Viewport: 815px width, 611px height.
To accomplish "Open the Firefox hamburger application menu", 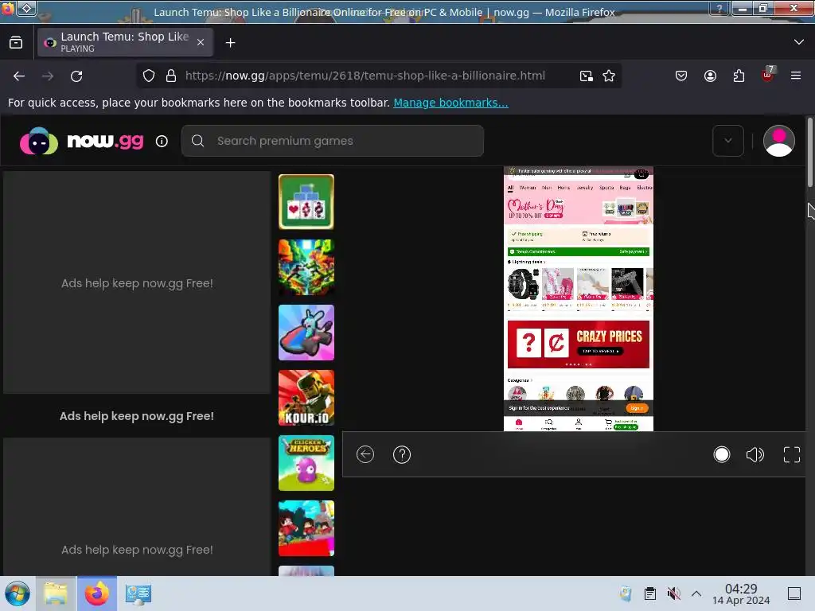I will 796,76.
